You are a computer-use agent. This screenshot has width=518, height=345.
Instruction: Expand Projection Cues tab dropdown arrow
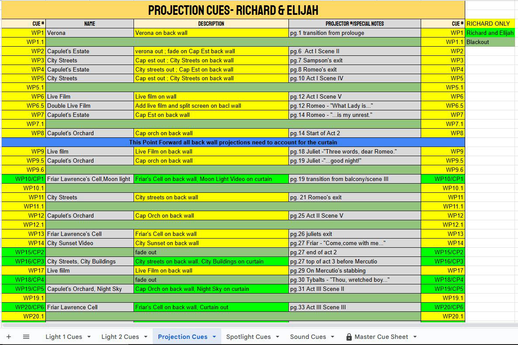click(214, 337)
